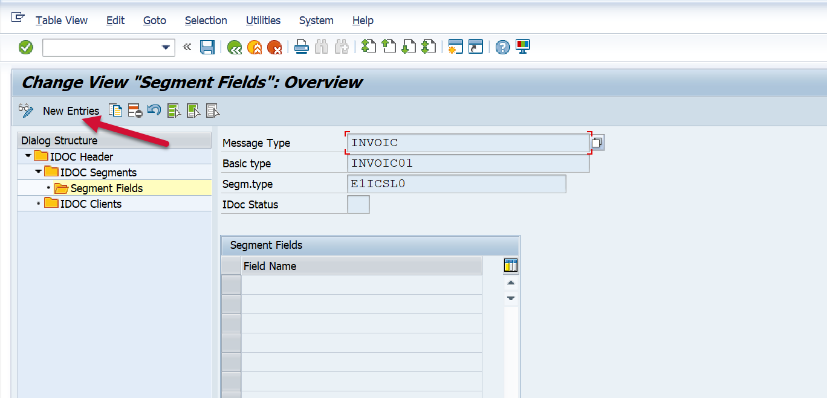Click the Print icon in toolbar
827x398 pixels.
302,47
